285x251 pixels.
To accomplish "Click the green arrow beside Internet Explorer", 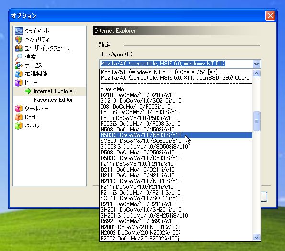I will (x=28, y=91).
